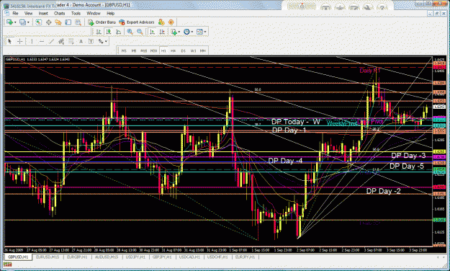450x271 pixels.
Task: Switch timeframe to W1
Action: 193,51
